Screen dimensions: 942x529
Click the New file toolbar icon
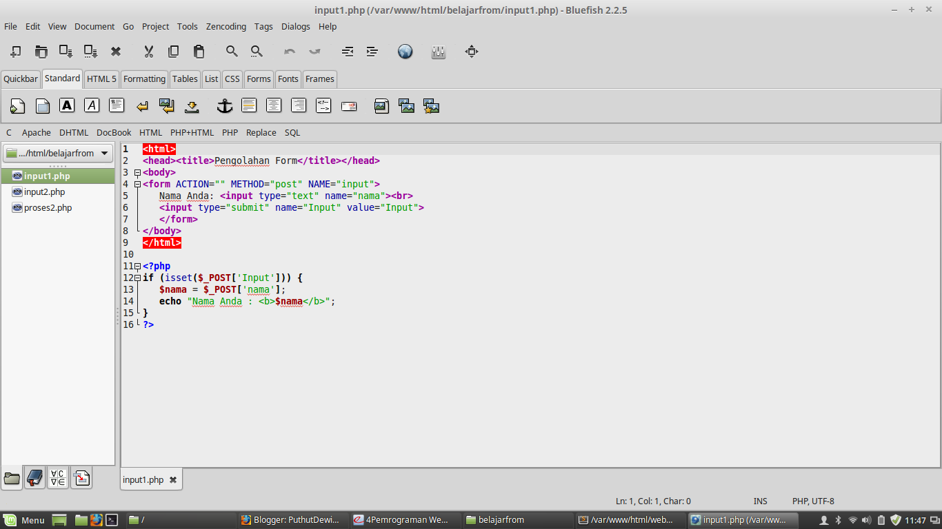click(16, 52)
